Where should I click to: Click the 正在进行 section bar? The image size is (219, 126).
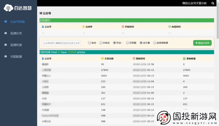point(127,20)
